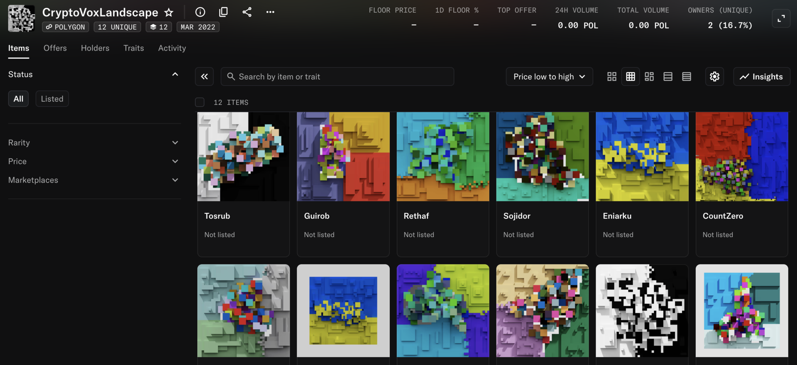Open the collection info icon

pos(200,12)
